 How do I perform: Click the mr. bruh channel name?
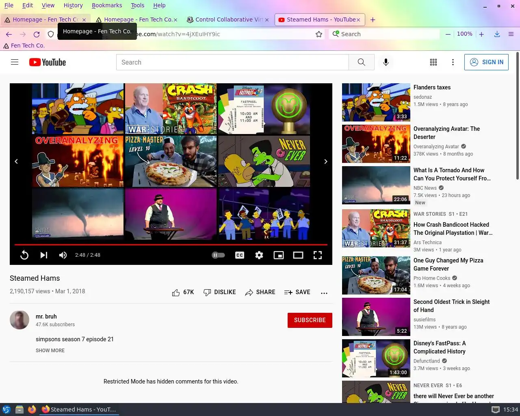[x=46, y=316]
